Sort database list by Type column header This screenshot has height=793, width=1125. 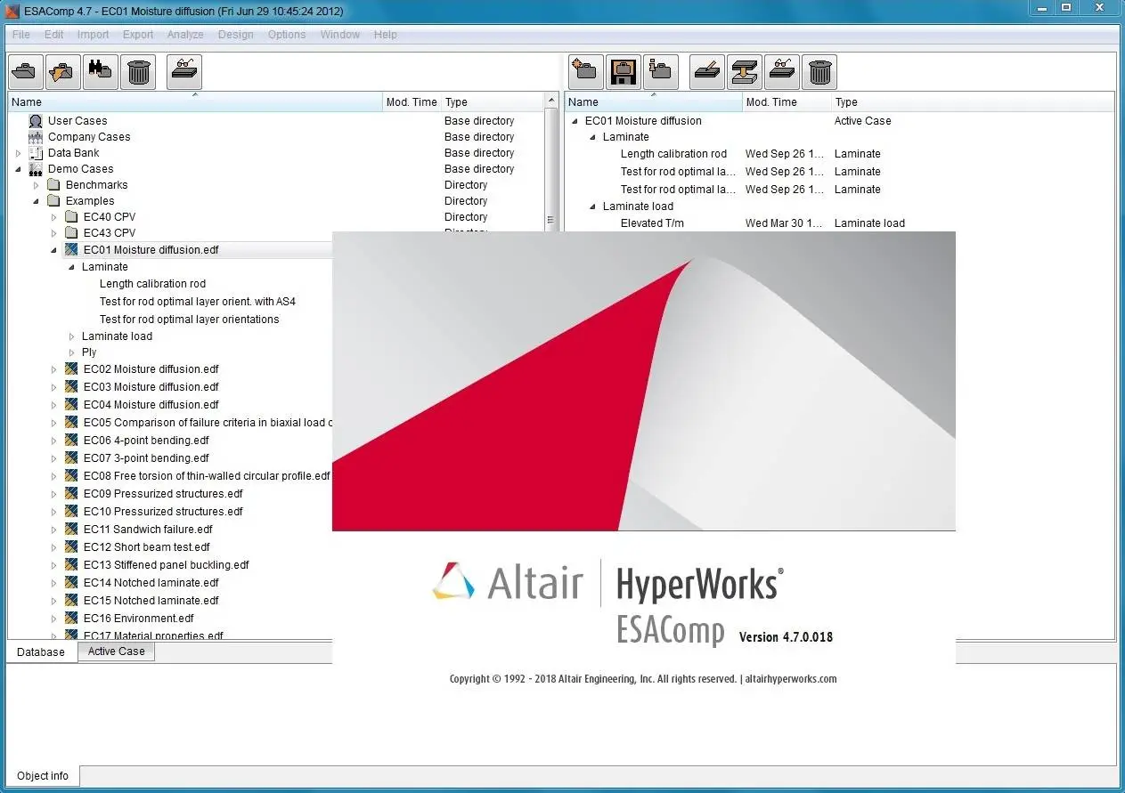(x=493, y=102)
